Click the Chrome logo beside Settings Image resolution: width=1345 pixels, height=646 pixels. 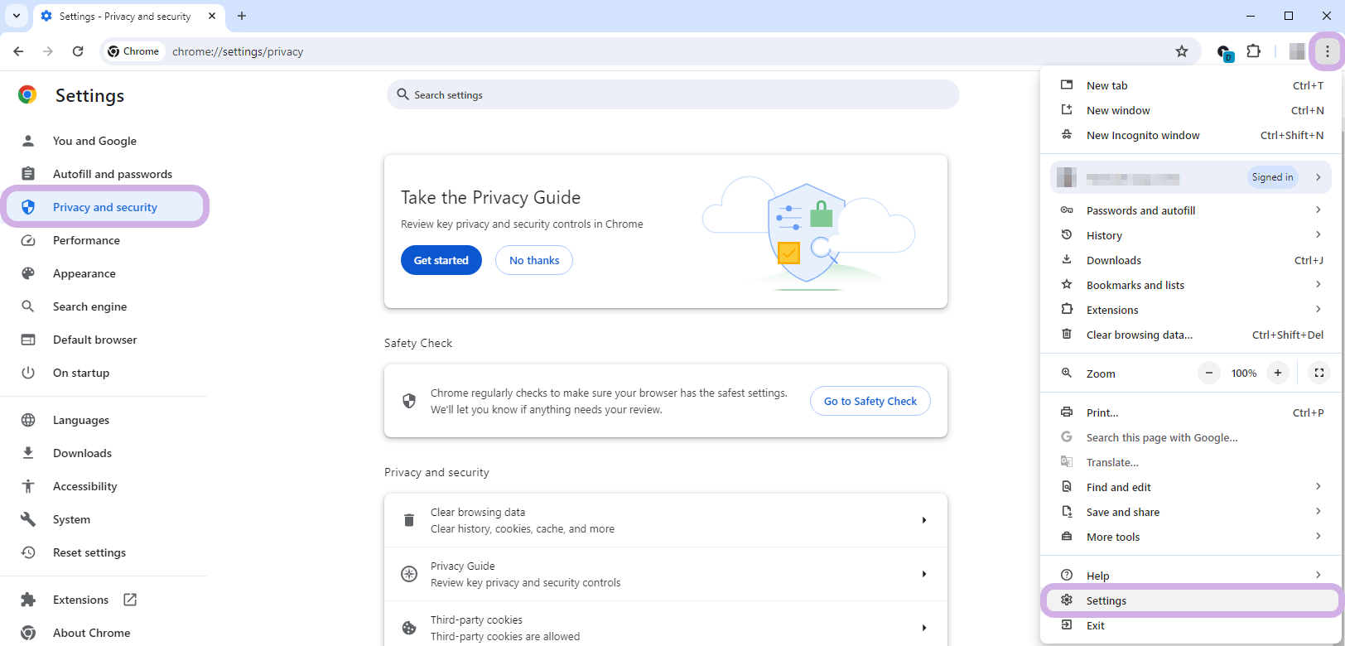coord(27,94)
